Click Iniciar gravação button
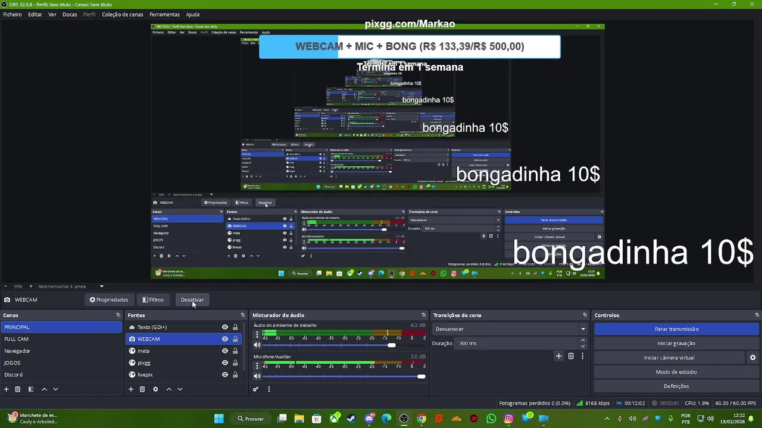Screen dimensions: 762x428 676,343
